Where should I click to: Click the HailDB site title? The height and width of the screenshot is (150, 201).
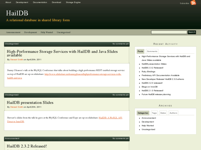point(17,13)
